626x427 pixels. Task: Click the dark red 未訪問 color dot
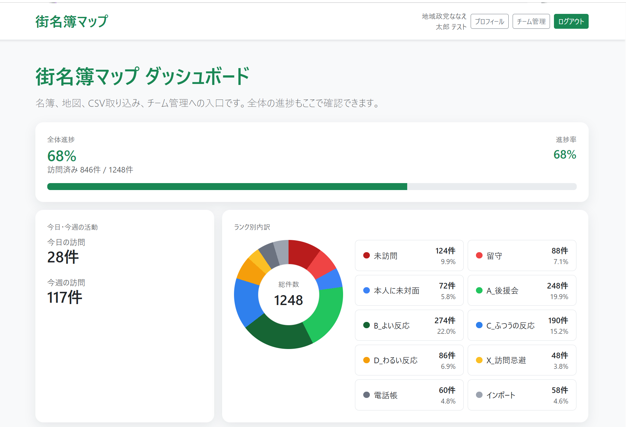coord(366,255)
